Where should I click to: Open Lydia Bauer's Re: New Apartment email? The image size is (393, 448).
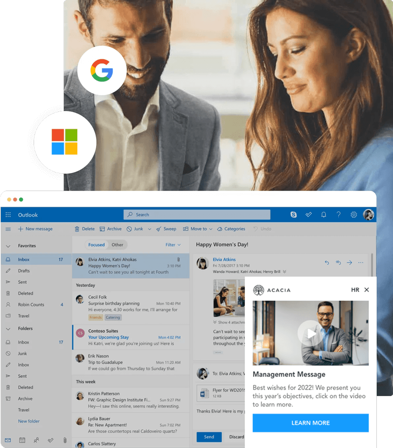pos(131,425)
